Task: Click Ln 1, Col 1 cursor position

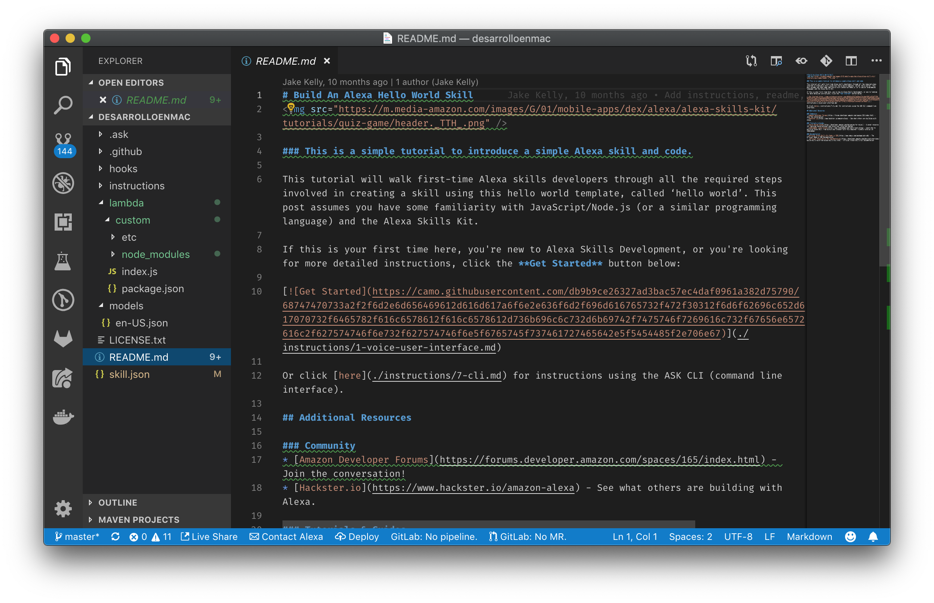Action: click(x=635, y=536)
